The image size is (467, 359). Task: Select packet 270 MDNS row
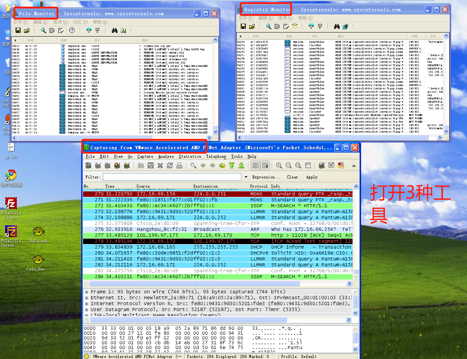click(218, 194)
